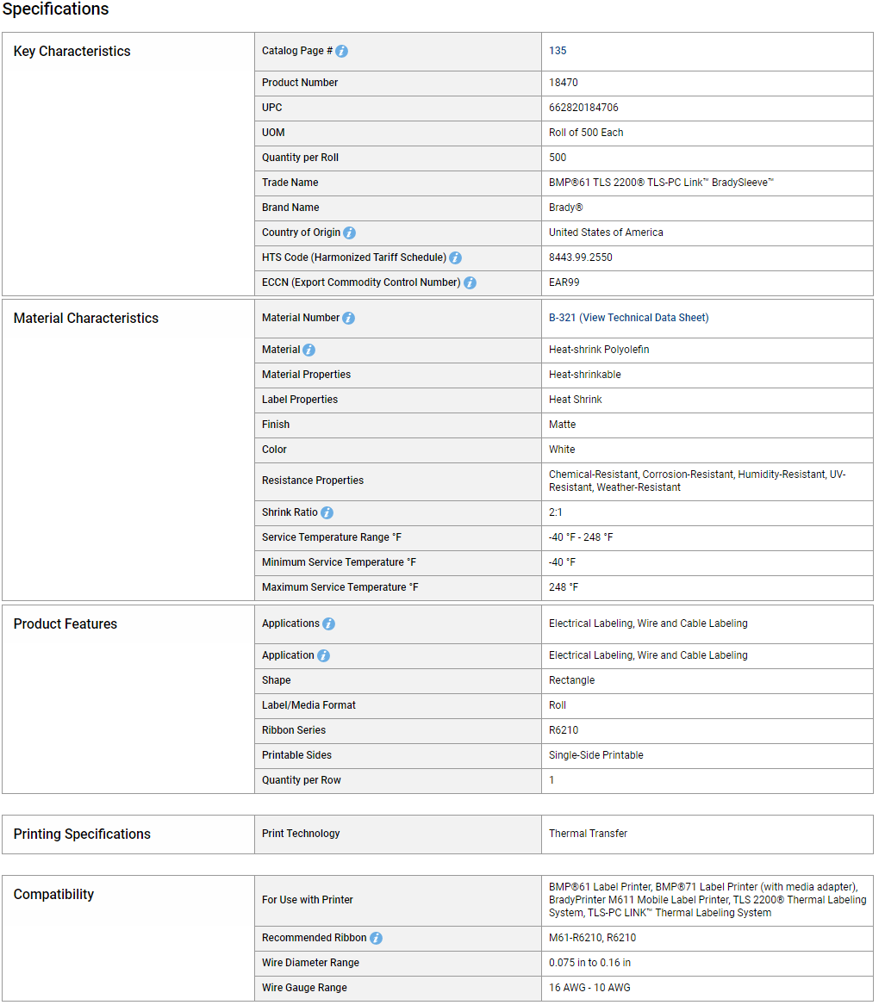This screenshot has height=1005, width=885.
Task: Click the UPC value 662820184706
Action: [x=583, y=108]
